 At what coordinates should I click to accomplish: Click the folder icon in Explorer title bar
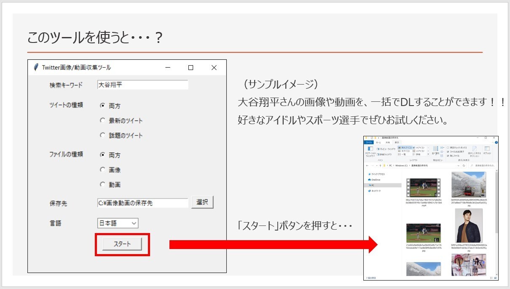tap(366, 138)
